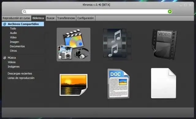Select Archivos Compartidos in the sidebar
The image size is (196, 119).
(x=23, y=24)
